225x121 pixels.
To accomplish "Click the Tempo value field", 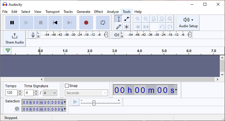I will coord(11,93).
